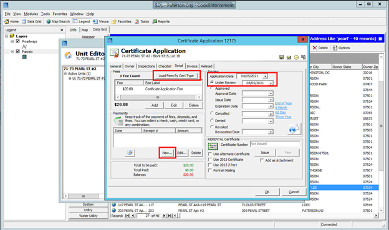Open Reports from the toolbar
Screen dimensions: 389x230
click(x=161, y=22)
